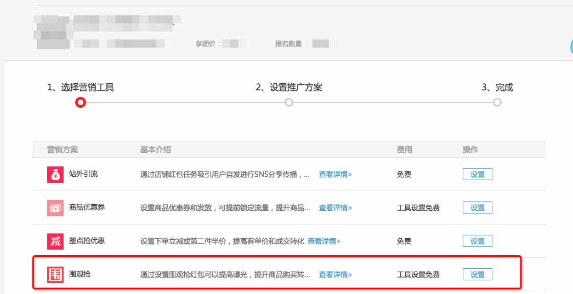The image size is (573, 294).
Task: Click the 围观抢 red icon
Action: coord(55,275)
